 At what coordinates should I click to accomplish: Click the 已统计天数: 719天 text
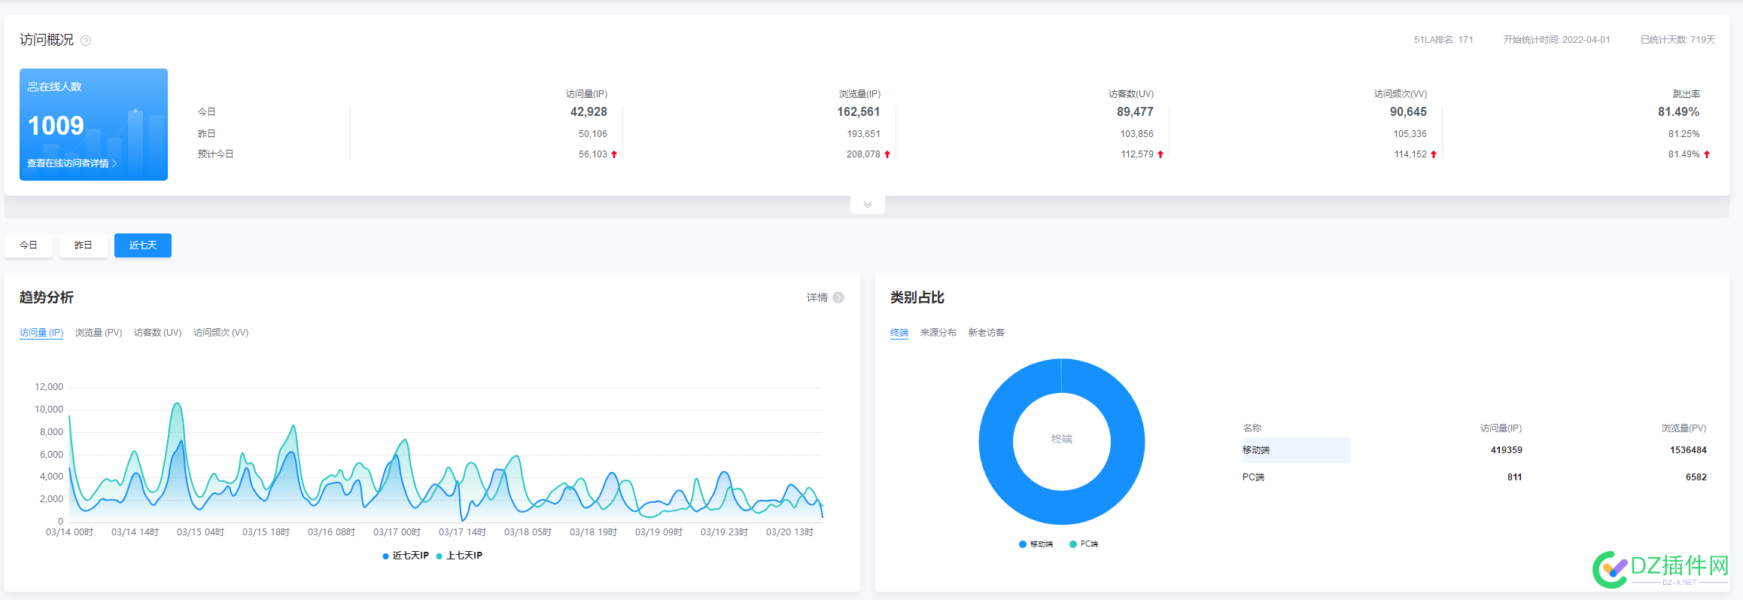point(1678,40)
